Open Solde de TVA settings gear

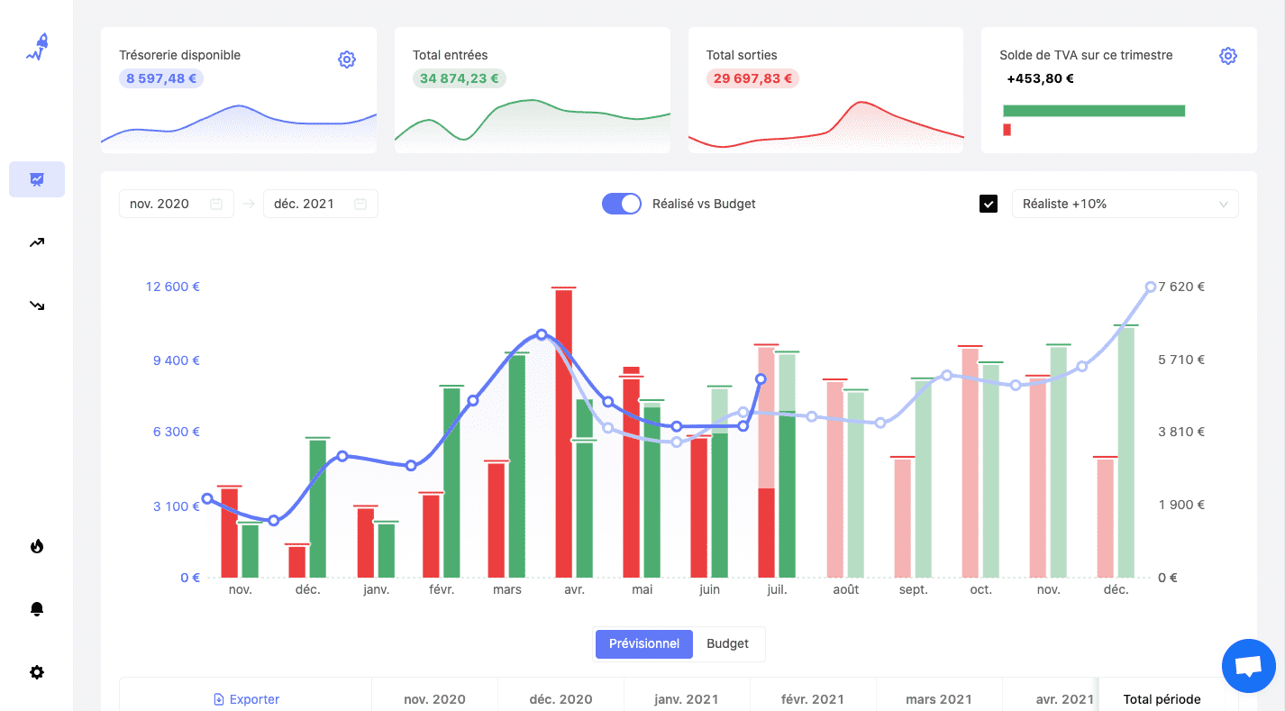point(1227,56)
